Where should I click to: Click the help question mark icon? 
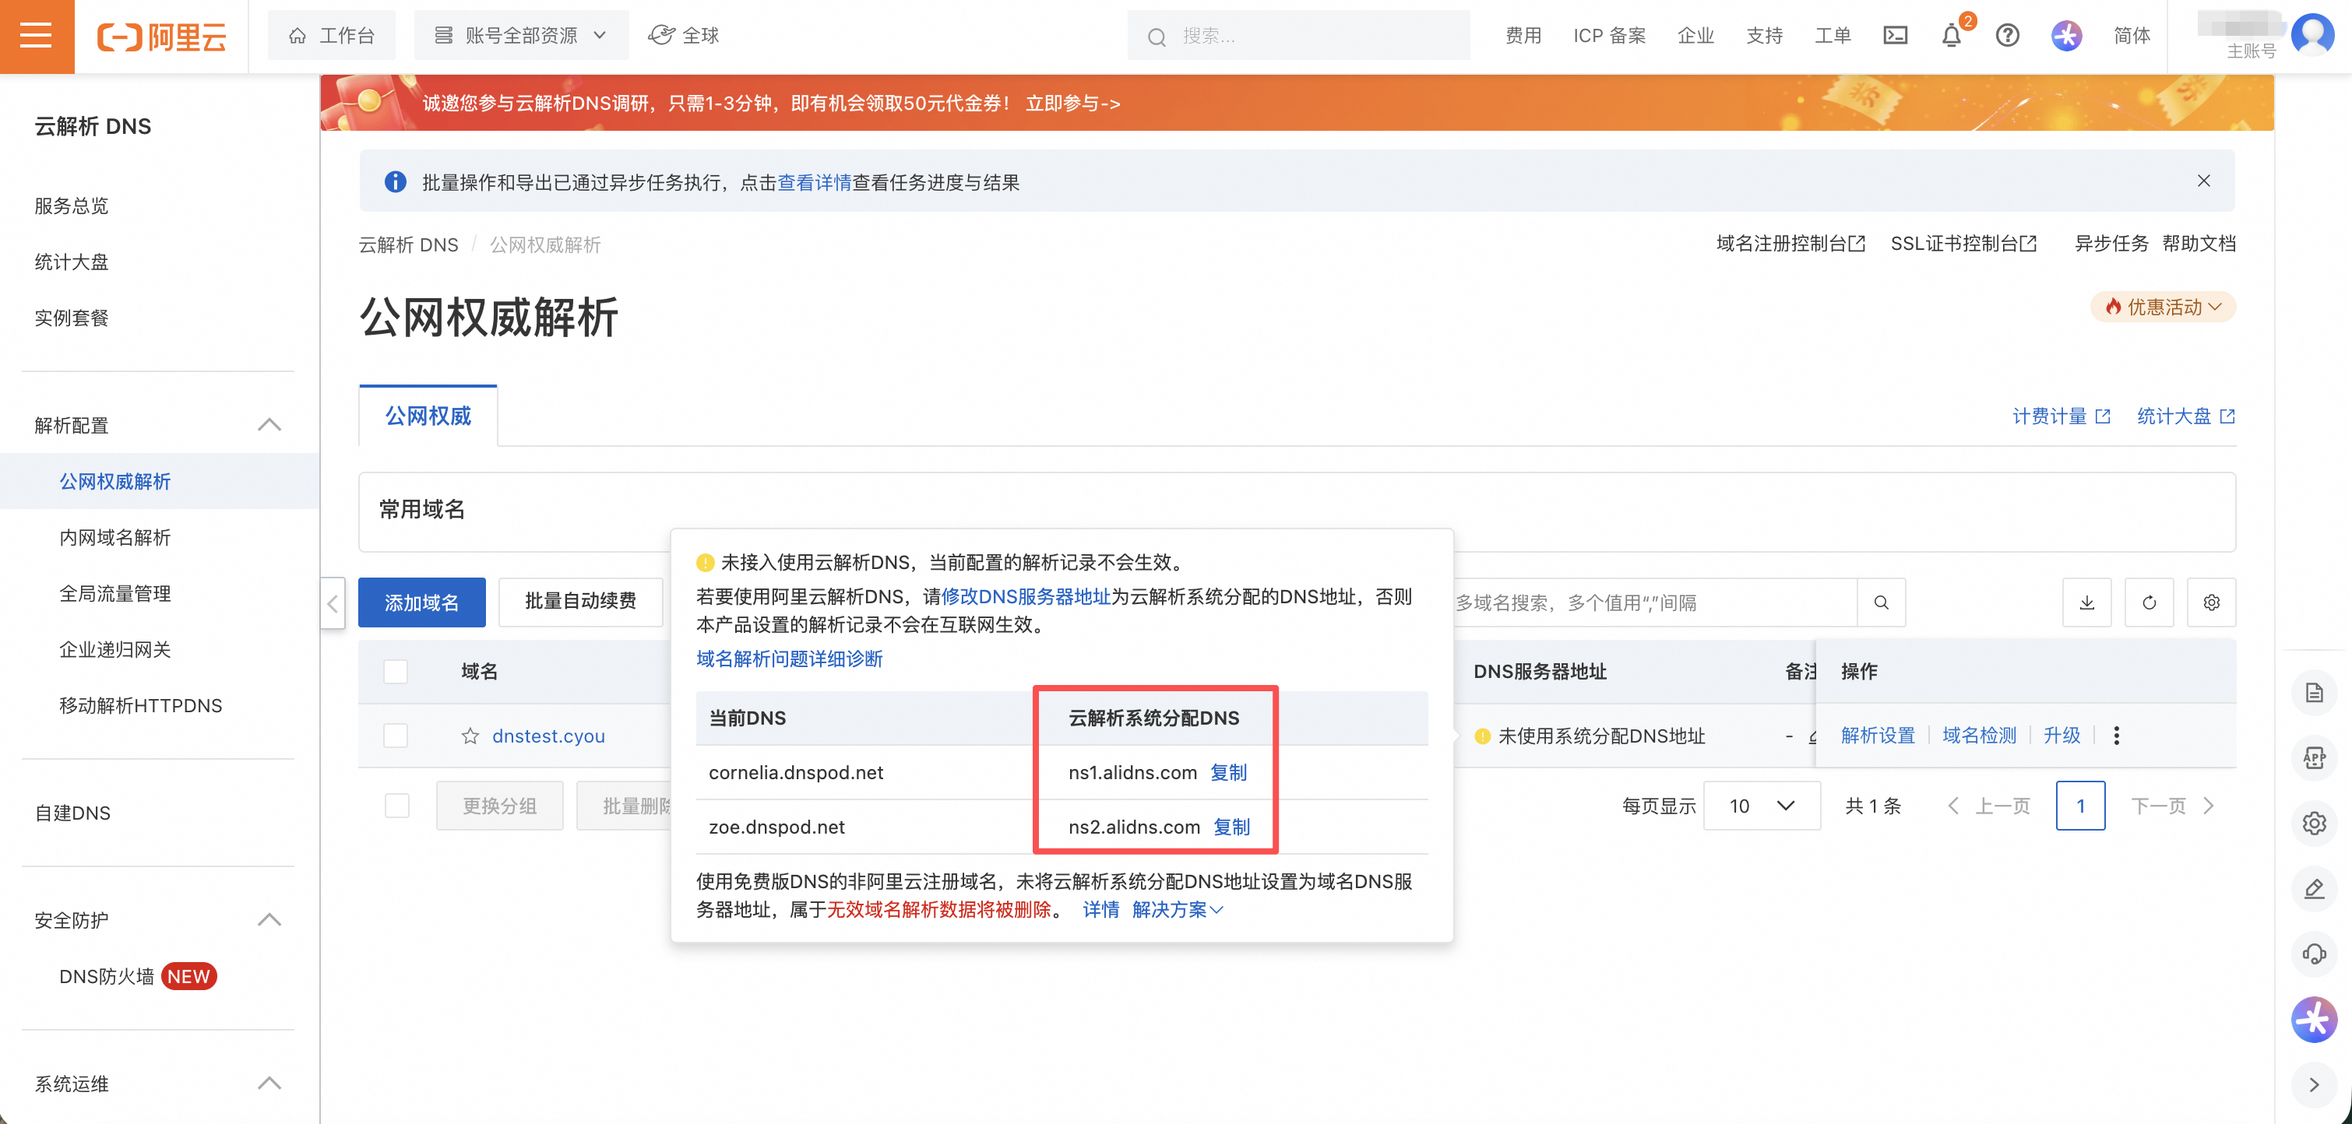[x=2007, y=37]
